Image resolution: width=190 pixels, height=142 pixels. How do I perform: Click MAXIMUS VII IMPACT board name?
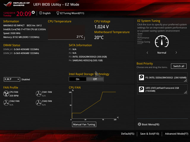pos(14,25)
